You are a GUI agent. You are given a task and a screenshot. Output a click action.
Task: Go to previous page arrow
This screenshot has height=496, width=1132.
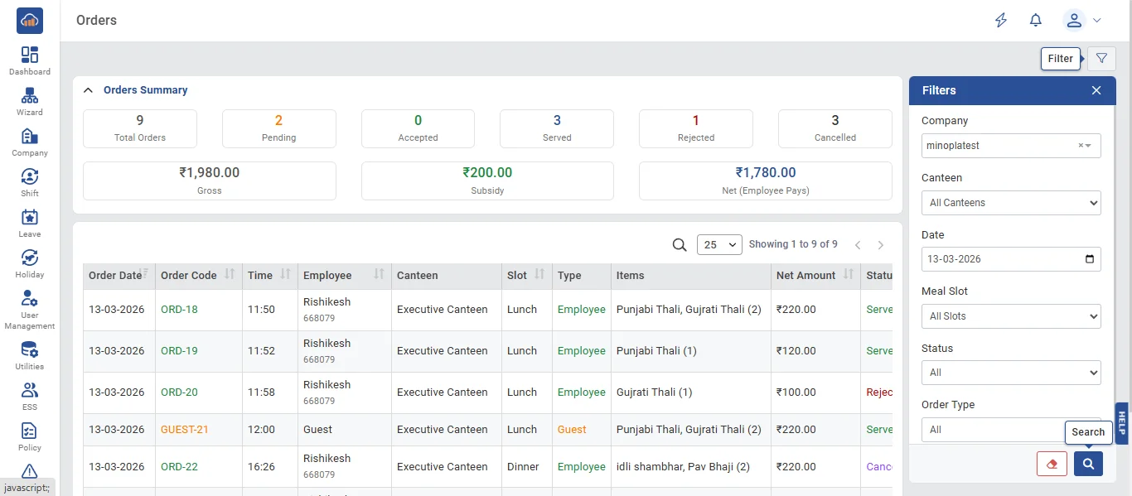click(859, 245)
